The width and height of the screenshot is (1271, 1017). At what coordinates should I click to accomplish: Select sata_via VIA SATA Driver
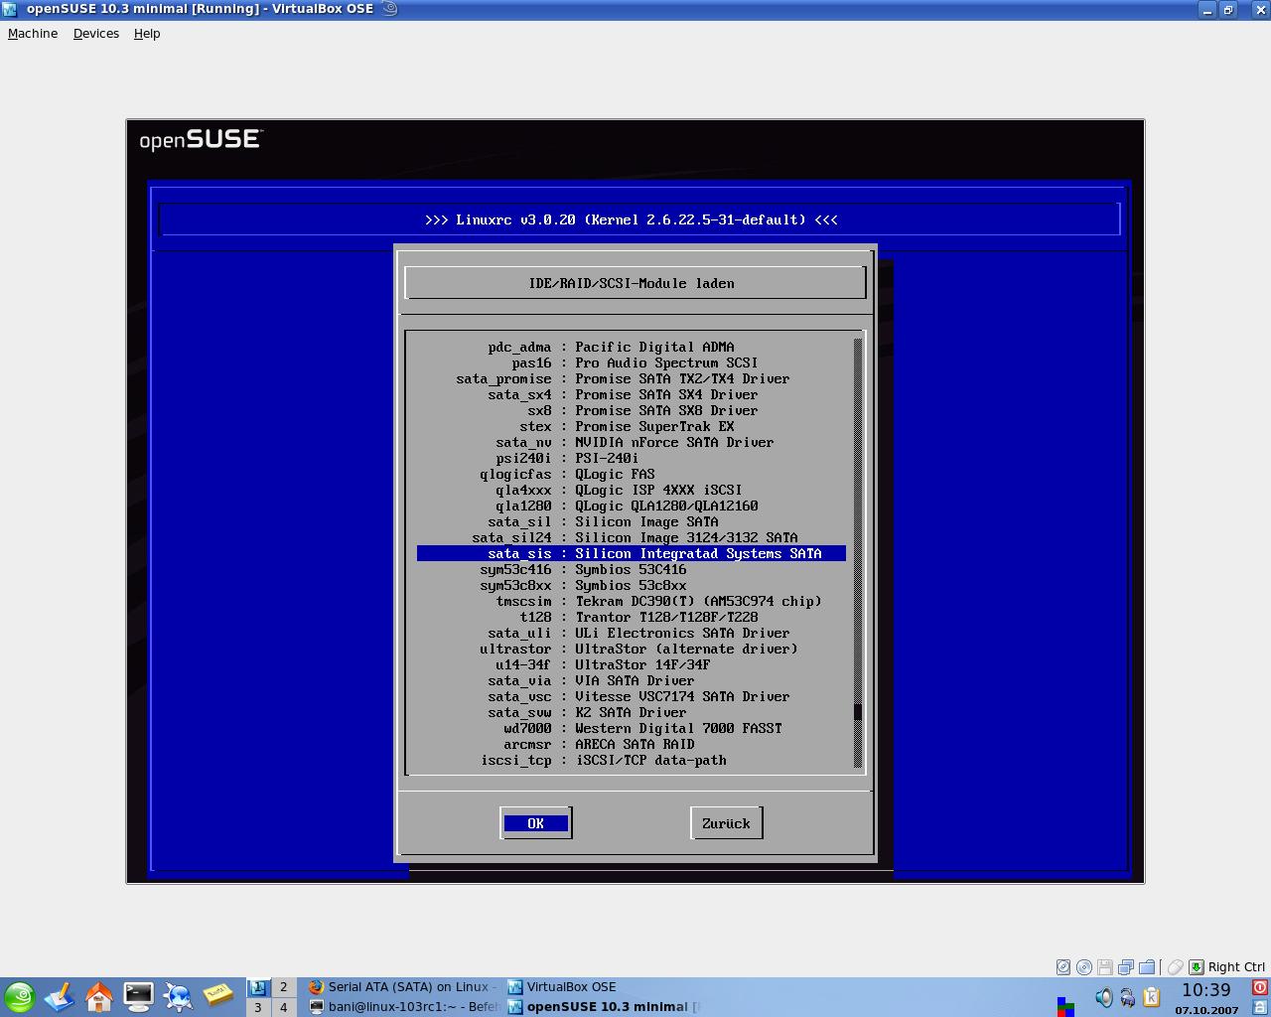pyautogui.click(x=632, y=680)
